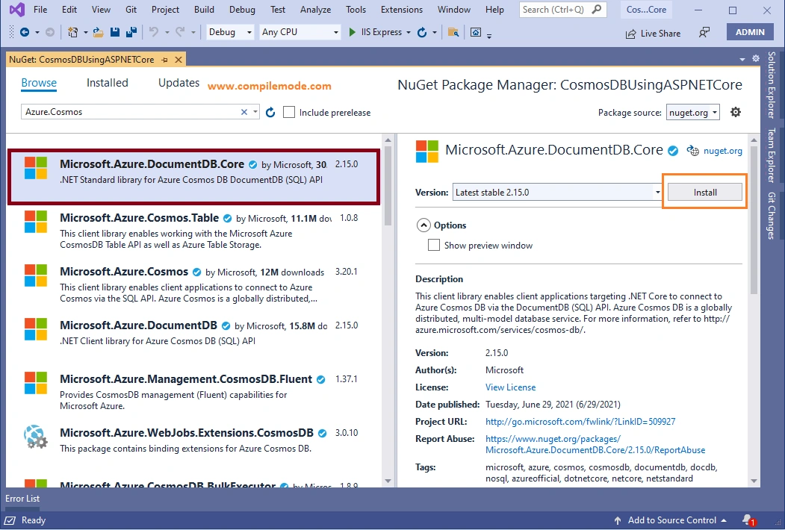785x530 pixels.
Task: Select Microsoft.Azure.Management.CosmosDB.Fluent package
Action: click(x=193, y=392)
